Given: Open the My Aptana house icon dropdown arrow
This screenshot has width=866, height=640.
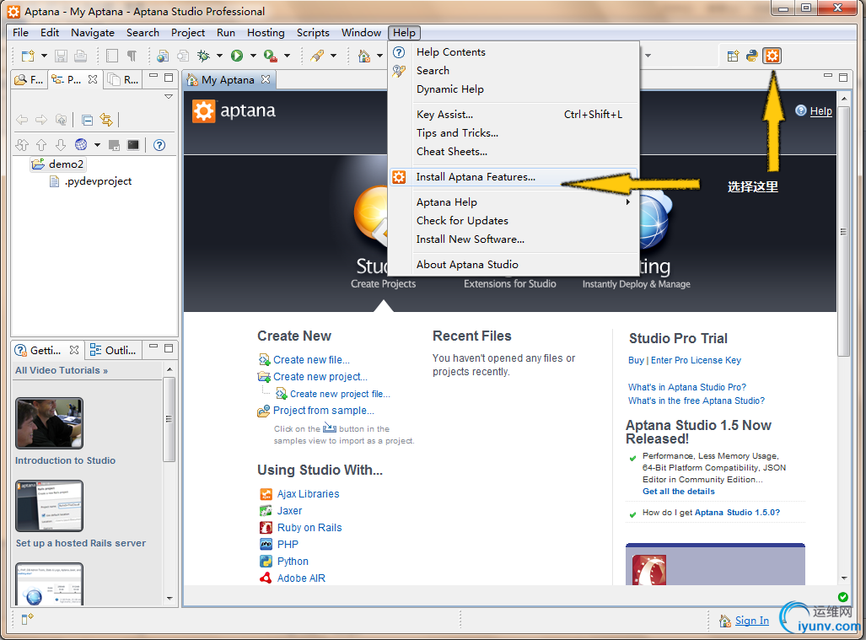Looking at the screenshot, I should [379, 56].
